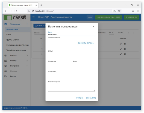The width and height of the screenshot is (144, 113).
Task: Click the pencil edit icon for row 3
Action: 121,54
